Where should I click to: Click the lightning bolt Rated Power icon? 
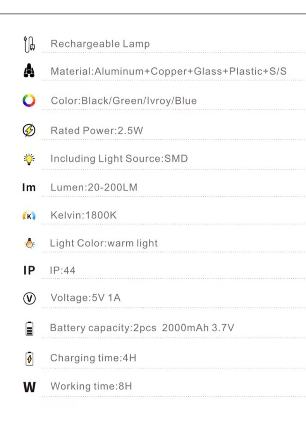[x=29, y=131]
